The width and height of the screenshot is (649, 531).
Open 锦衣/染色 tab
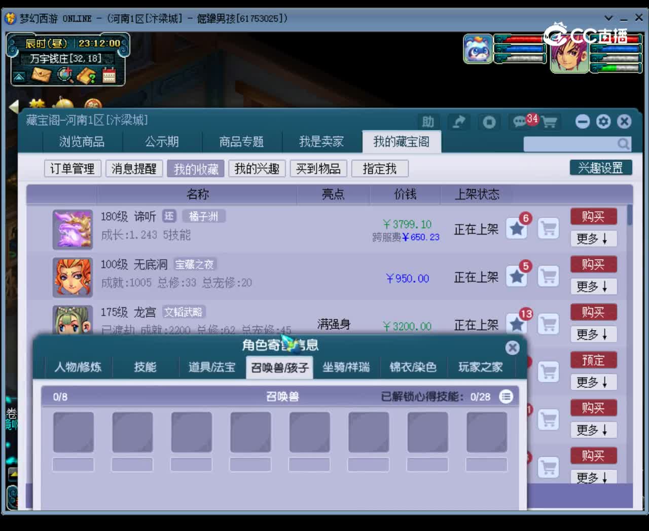(413, 367)
